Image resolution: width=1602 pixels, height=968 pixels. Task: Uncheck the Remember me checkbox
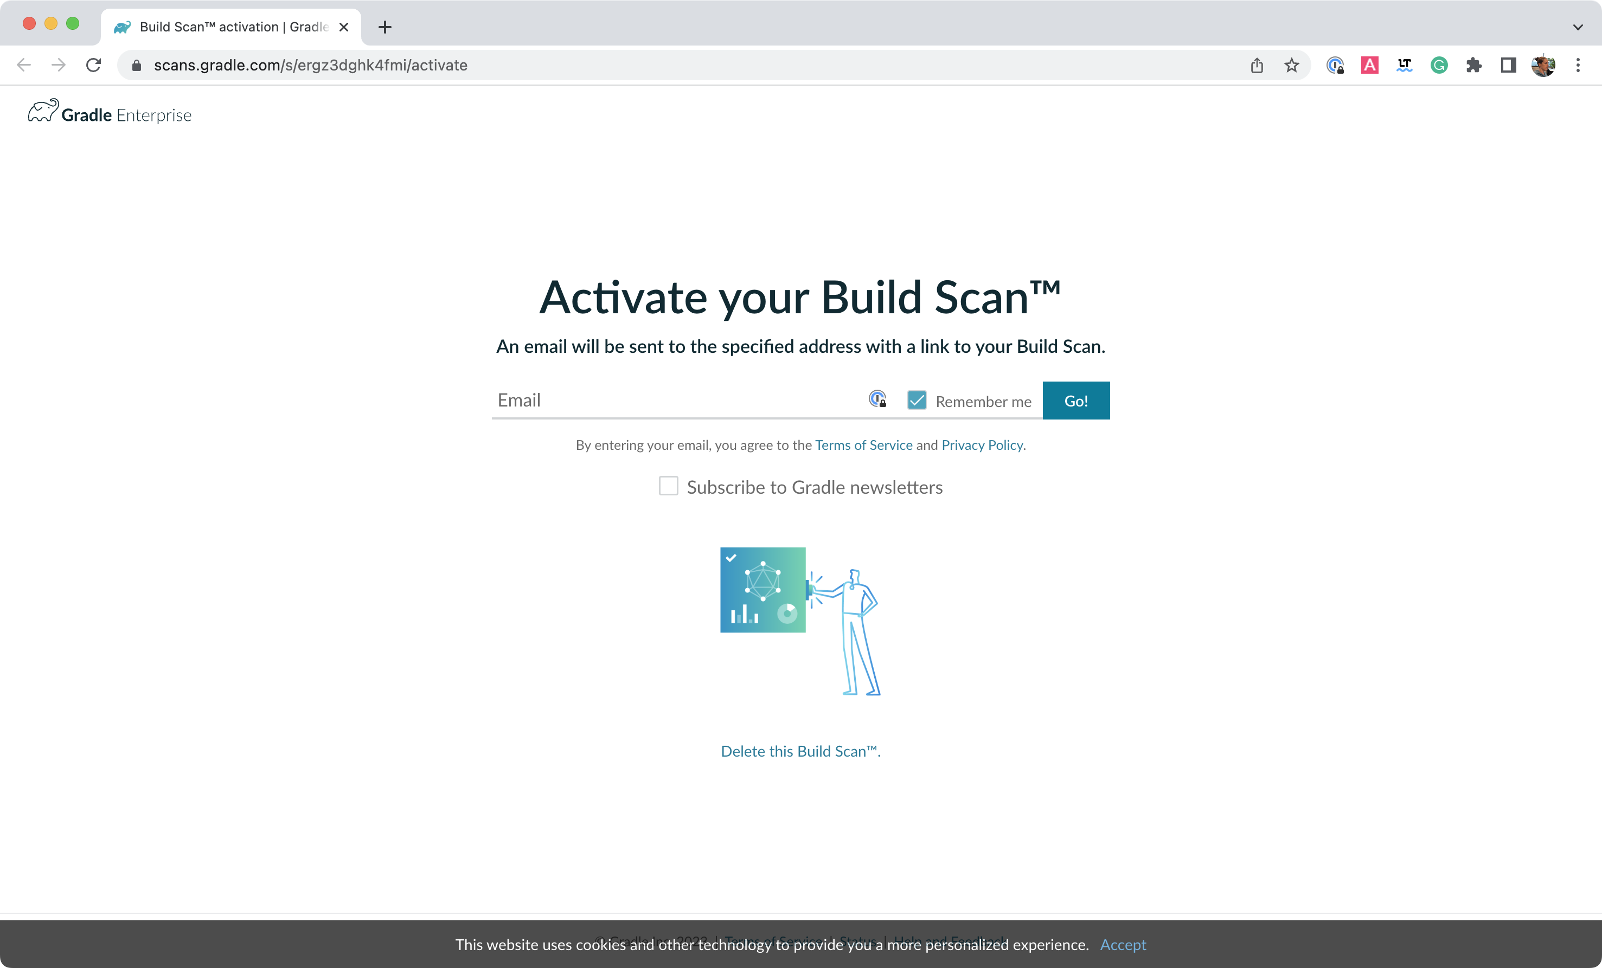917,400
